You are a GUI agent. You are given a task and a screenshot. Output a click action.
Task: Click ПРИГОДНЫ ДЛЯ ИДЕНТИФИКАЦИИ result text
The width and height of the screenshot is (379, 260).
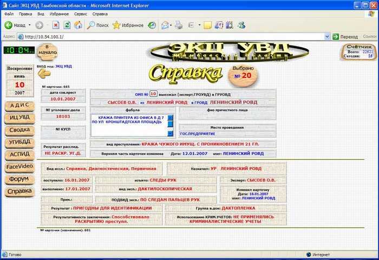(x=113, y=208)
